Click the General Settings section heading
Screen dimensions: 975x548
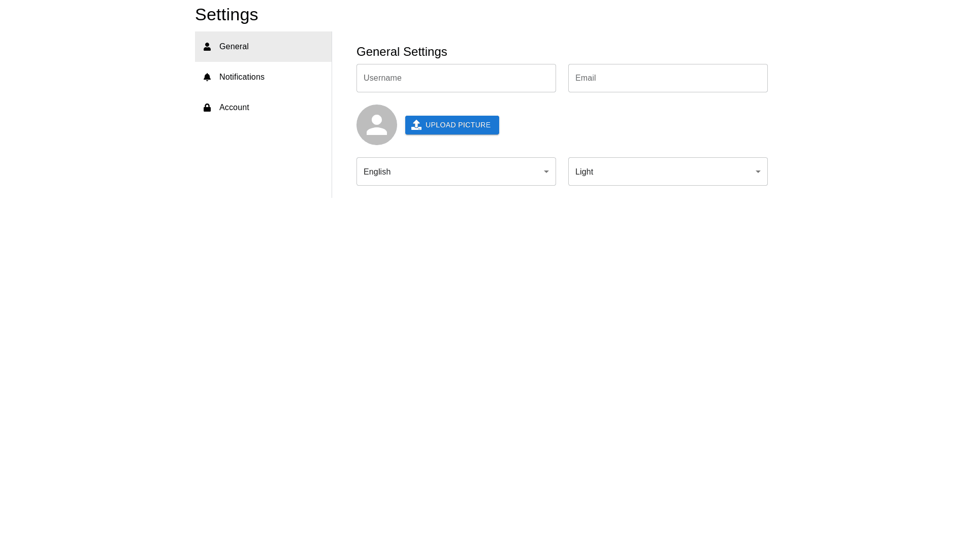click(x=402, y=52)
